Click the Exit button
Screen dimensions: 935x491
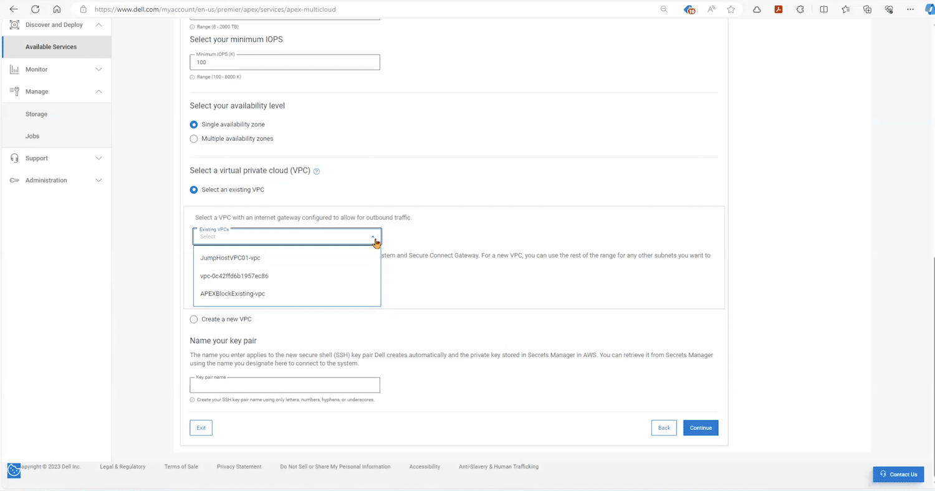tap(201, 427)
